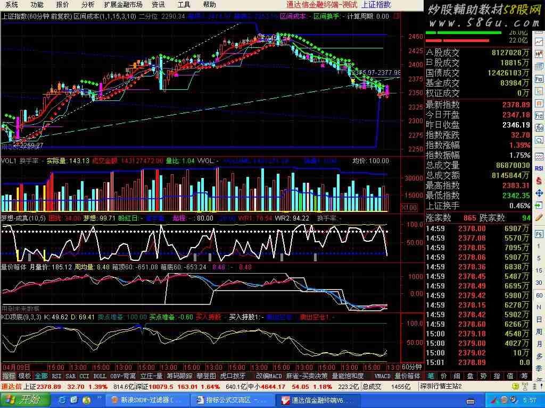
Task: Click the RSI icon in right toolbar
Action: (539, 168)
